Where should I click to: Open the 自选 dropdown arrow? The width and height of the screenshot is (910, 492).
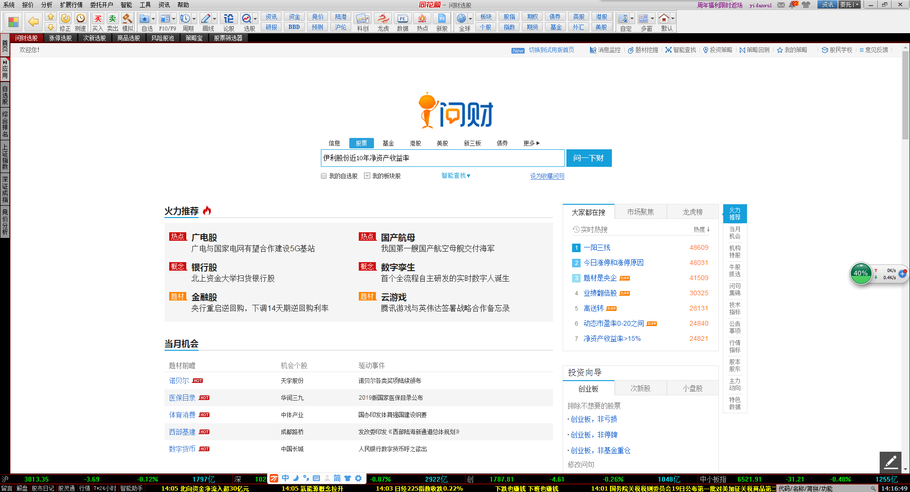[x=153, y=19]
